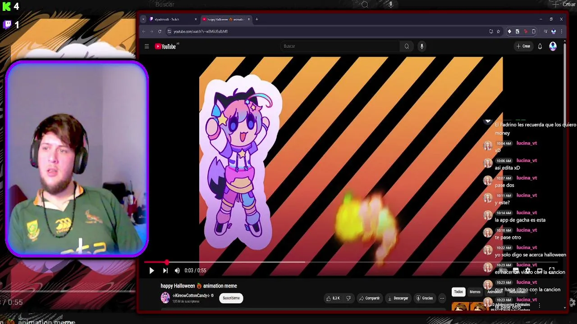The image size is (577, 324).
Task: Click chat message 'yo solo digo se acerca halloween'
Action: (x=530, y=255)
